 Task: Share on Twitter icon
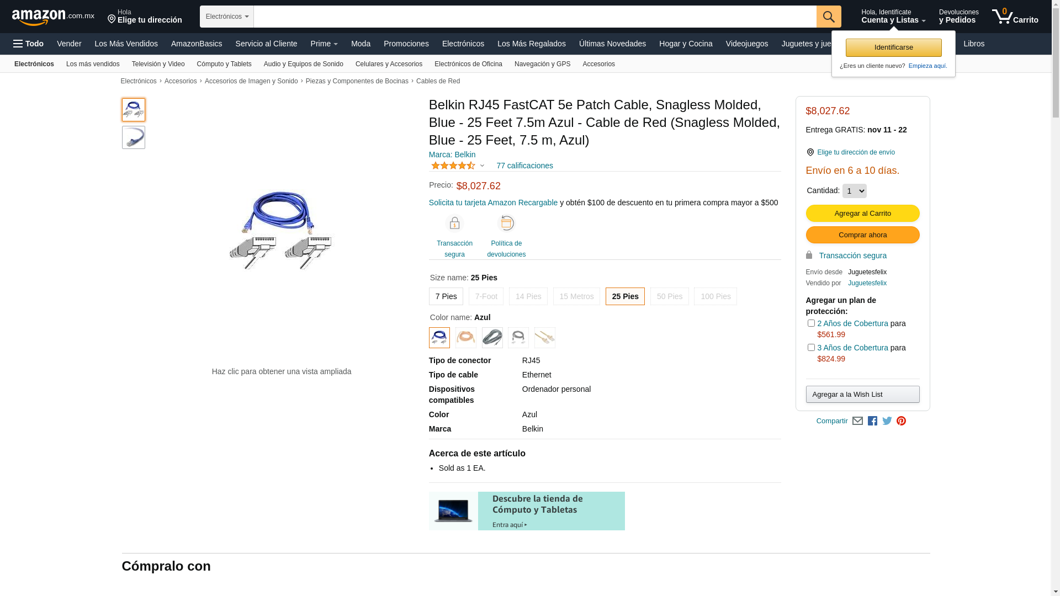click(887, 421)
